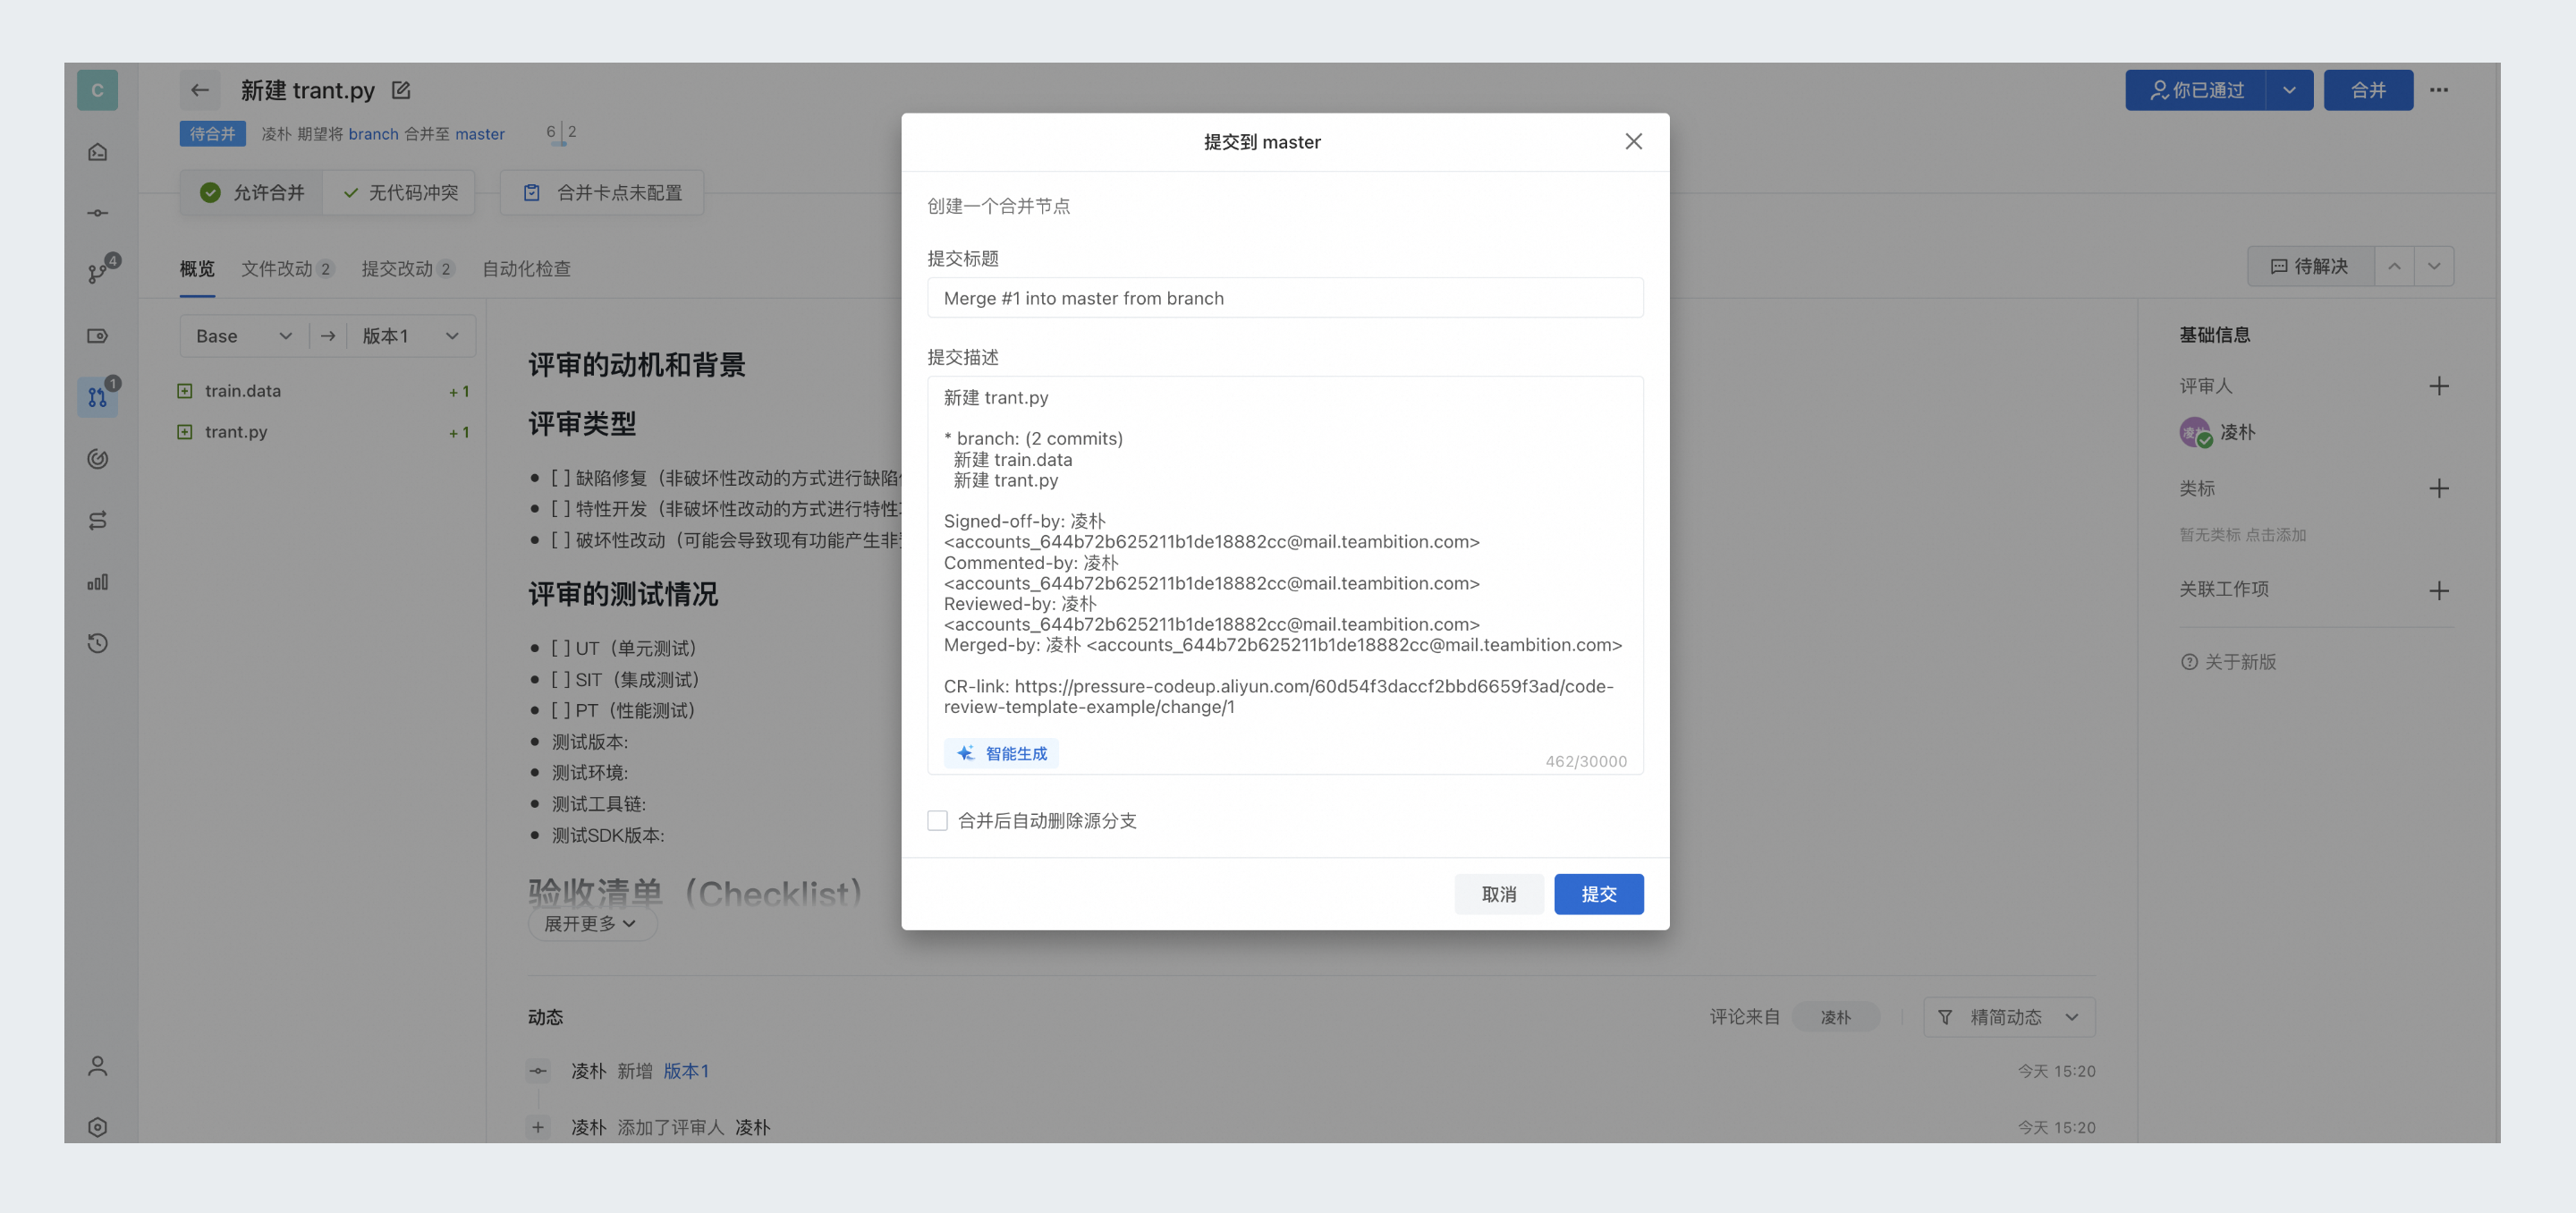Click reviewer 凌朴 avatar
Screen dimensions: 2576x1213
(x=2195, y=432)
